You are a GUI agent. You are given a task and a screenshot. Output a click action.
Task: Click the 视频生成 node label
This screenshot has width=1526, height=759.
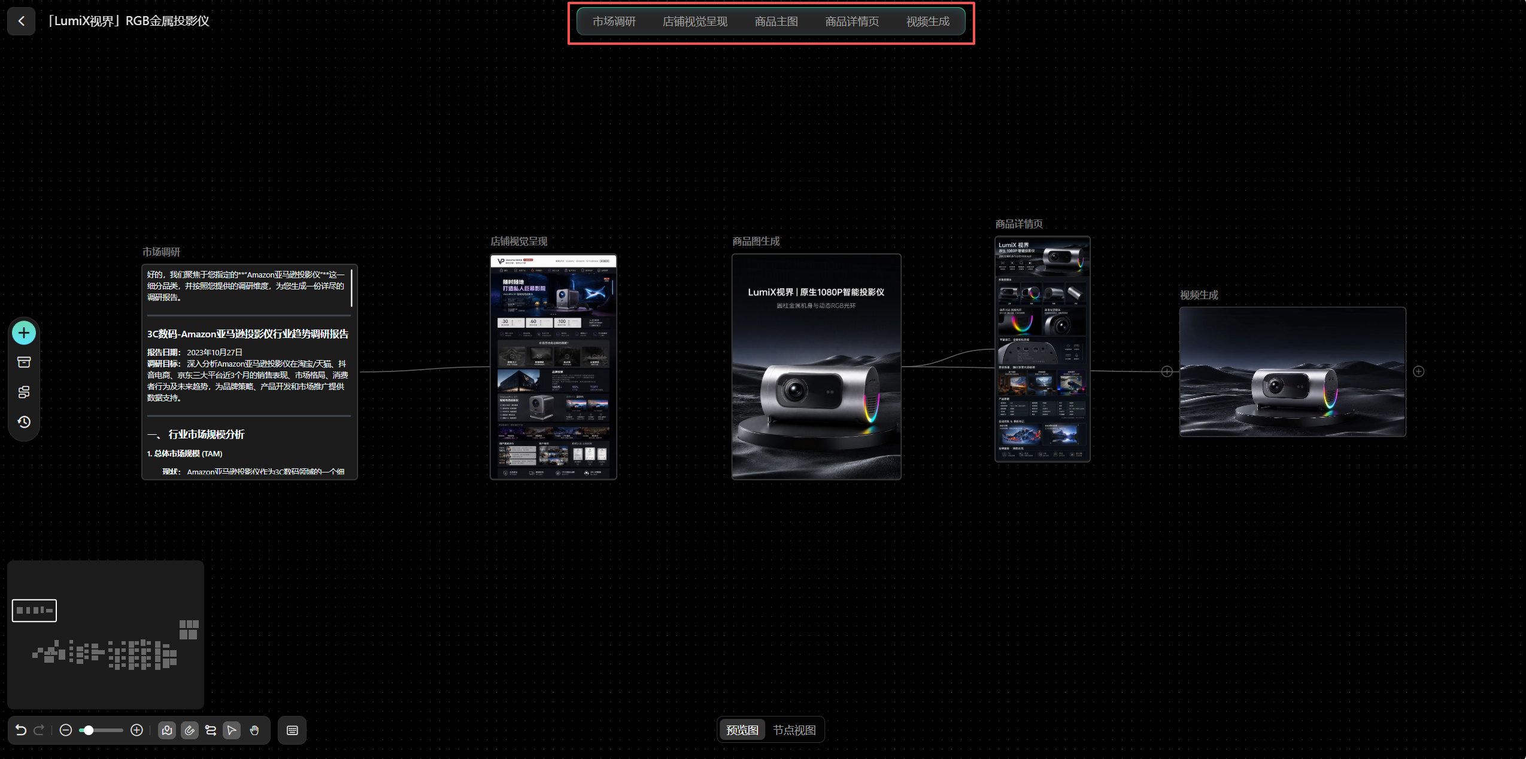(1199, 295)
